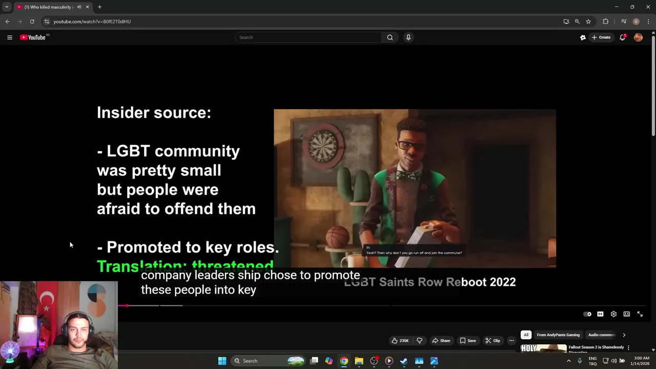This screenshot has height=369, width=656.
Task: Open YouTube account avatar menu
Action: click(638, 37)
